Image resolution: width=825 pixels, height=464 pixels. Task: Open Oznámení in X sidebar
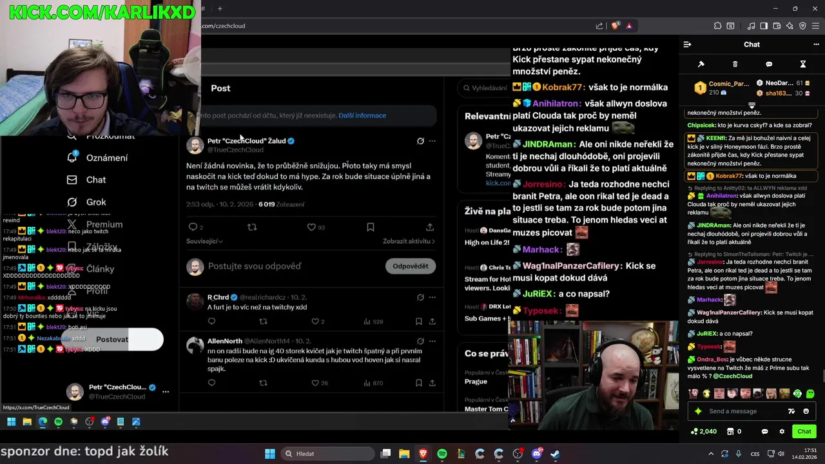point(98,158)
